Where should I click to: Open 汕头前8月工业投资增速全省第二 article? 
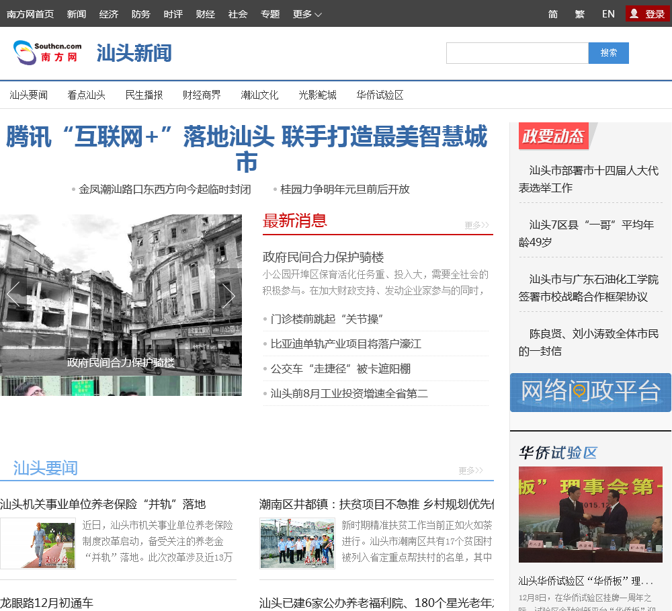click(349, 394)
